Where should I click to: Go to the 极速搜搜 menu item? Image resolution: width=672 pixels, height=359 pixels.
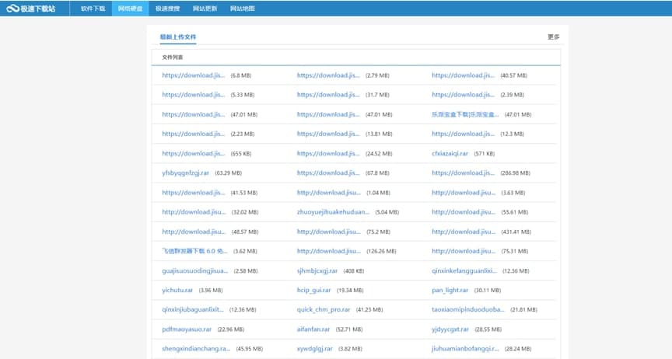pyautogui.click(x=166, y=9)
